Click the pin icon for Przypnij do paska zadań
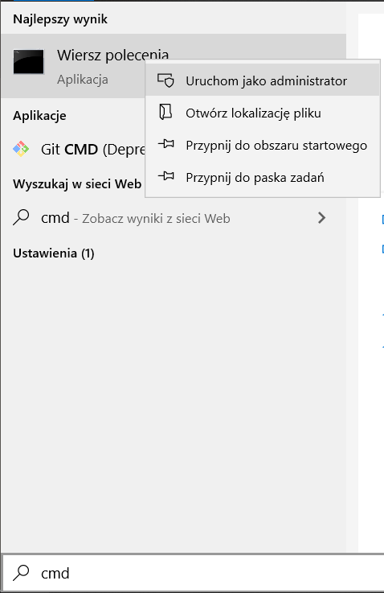The image size is (384, 593). coord(165,176)
